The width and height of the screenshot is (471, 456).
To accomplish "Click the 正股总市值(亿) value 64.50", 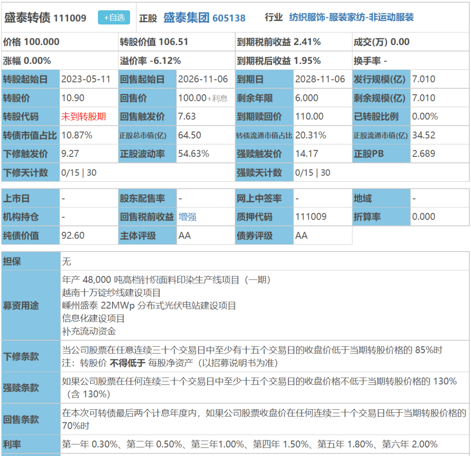I will [190, 135].
